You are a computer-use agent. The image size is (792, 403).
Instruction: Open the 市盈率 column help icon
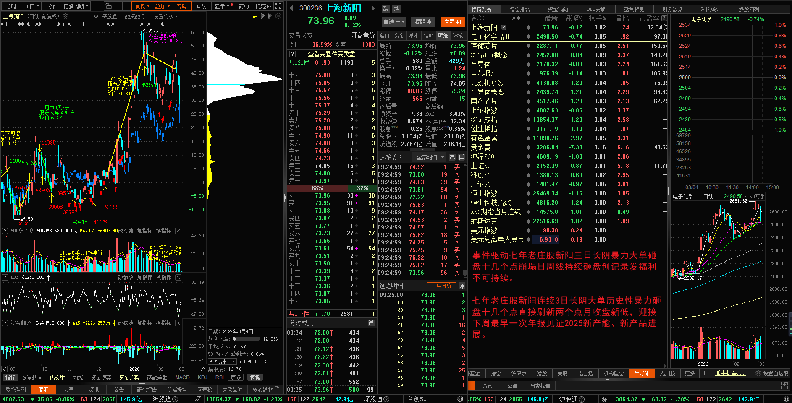click(664, 18)
